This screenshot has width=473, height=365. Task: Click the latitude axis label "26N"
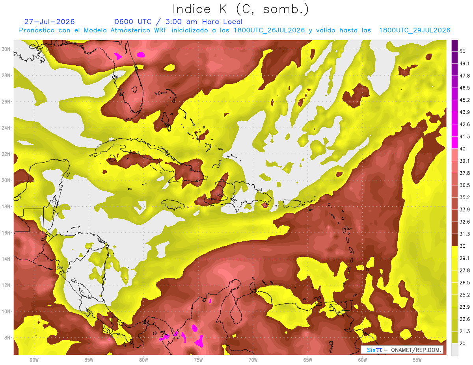[x=6, y=102]
